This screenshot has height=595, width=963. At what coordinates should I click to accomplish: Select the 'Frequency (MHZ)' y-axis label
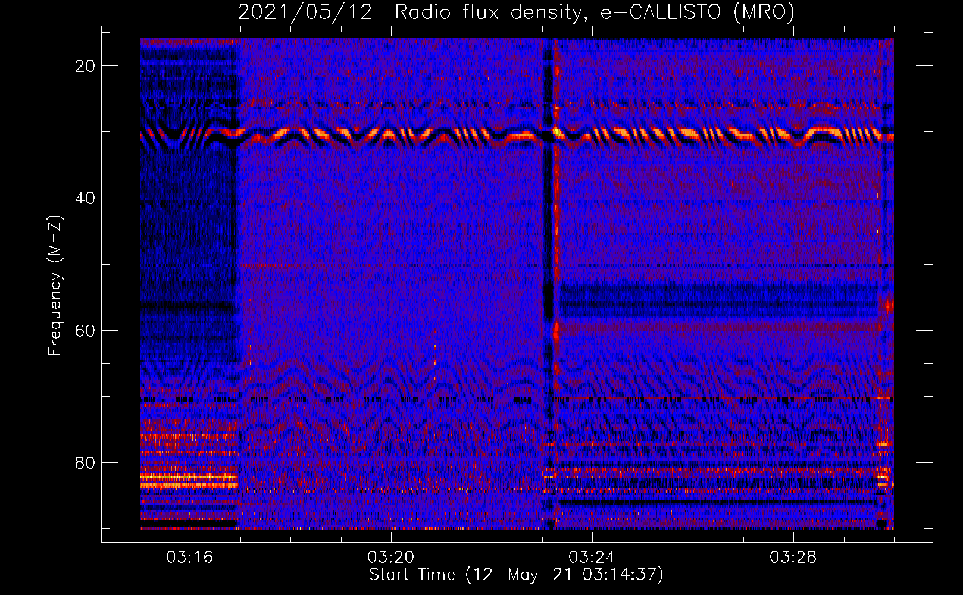pyautogui.click(x=55, y=286)
